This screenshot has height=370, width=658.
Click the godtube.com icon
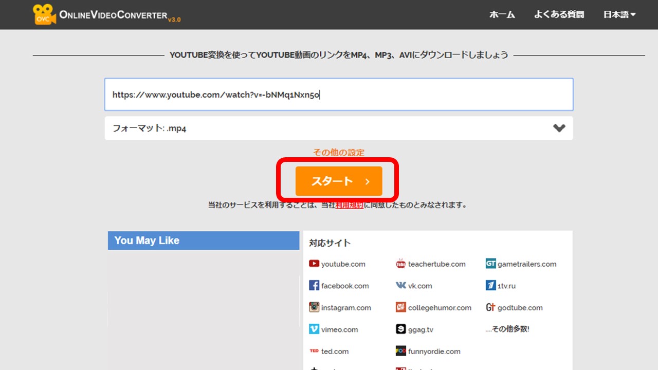click(x=490, y=307)
